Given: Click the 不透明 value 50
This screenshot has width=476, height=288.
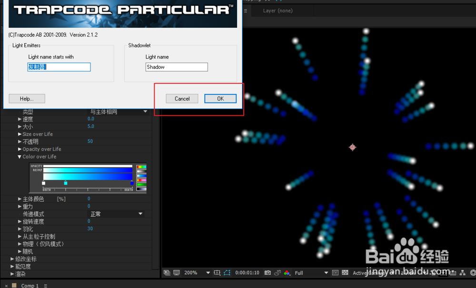Looking at the screenshot, I should tap(90, 141).
